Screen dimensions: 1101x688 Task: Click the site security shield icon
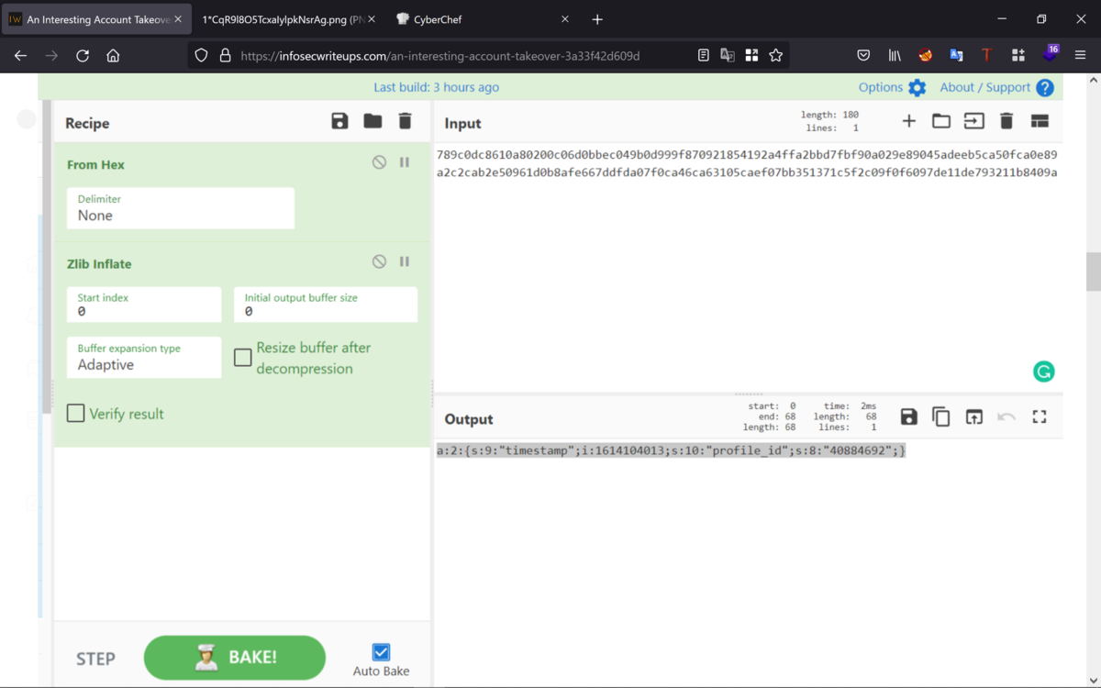[x=201, y=55]
